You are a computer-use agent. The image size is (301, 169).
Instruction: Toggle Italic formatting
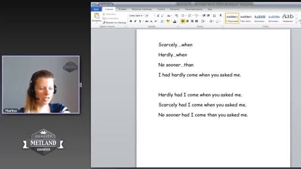click(x=135, y=21)
